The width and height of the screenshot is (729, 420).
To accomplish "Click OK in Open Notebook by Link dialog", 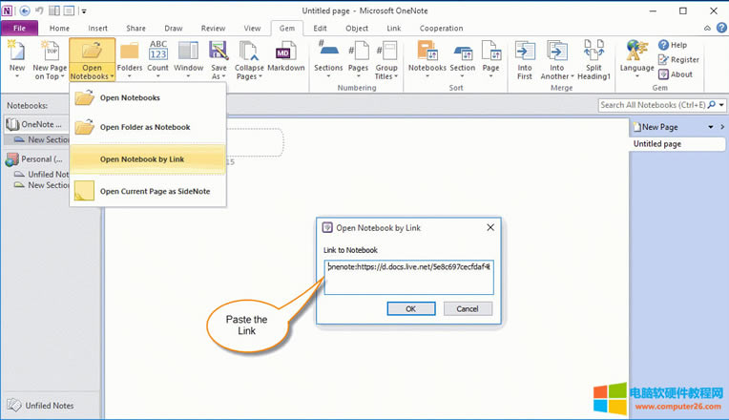I will pos(411,309).
